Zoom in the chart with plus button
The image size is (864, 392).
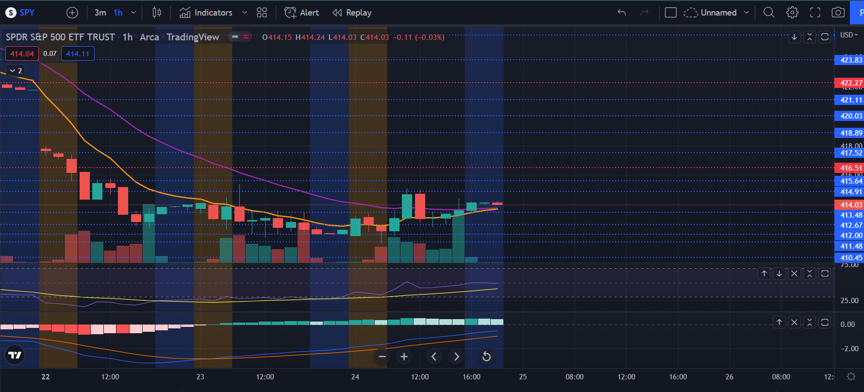(404, 357)
